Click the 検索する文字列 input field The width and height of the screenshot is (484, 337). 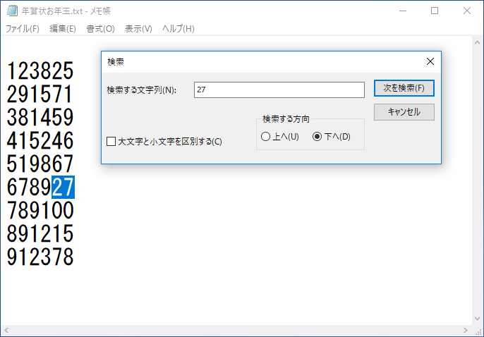pyautogui.click(x=279, y=90)
